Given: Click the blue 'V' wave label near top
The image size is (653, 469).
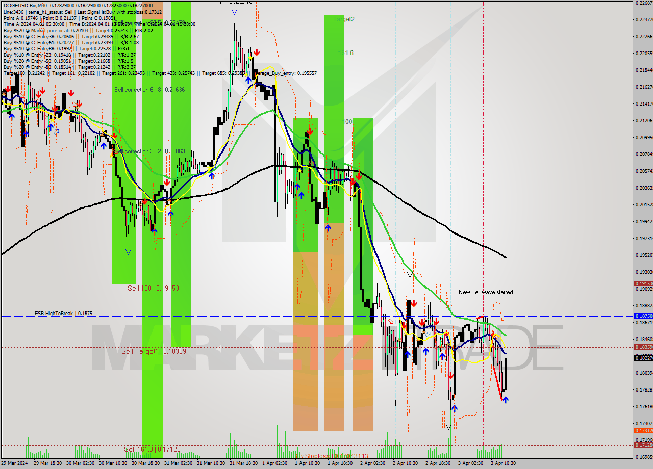Looking at the screenshot, I should (234, 12).
